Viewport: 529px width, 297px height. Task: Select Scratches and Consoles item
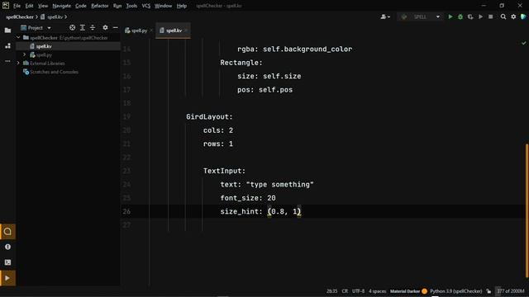pyautogui.click(x=54, y=72)
